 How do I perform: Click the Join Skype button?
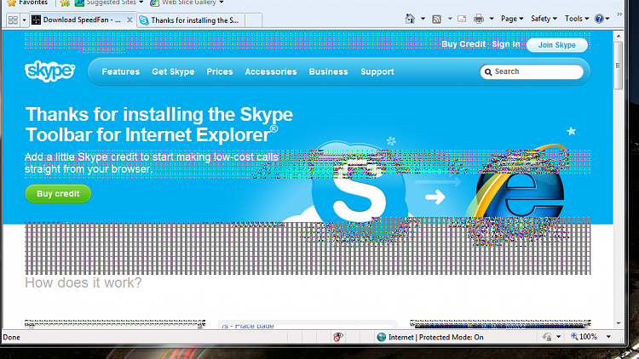556,45
